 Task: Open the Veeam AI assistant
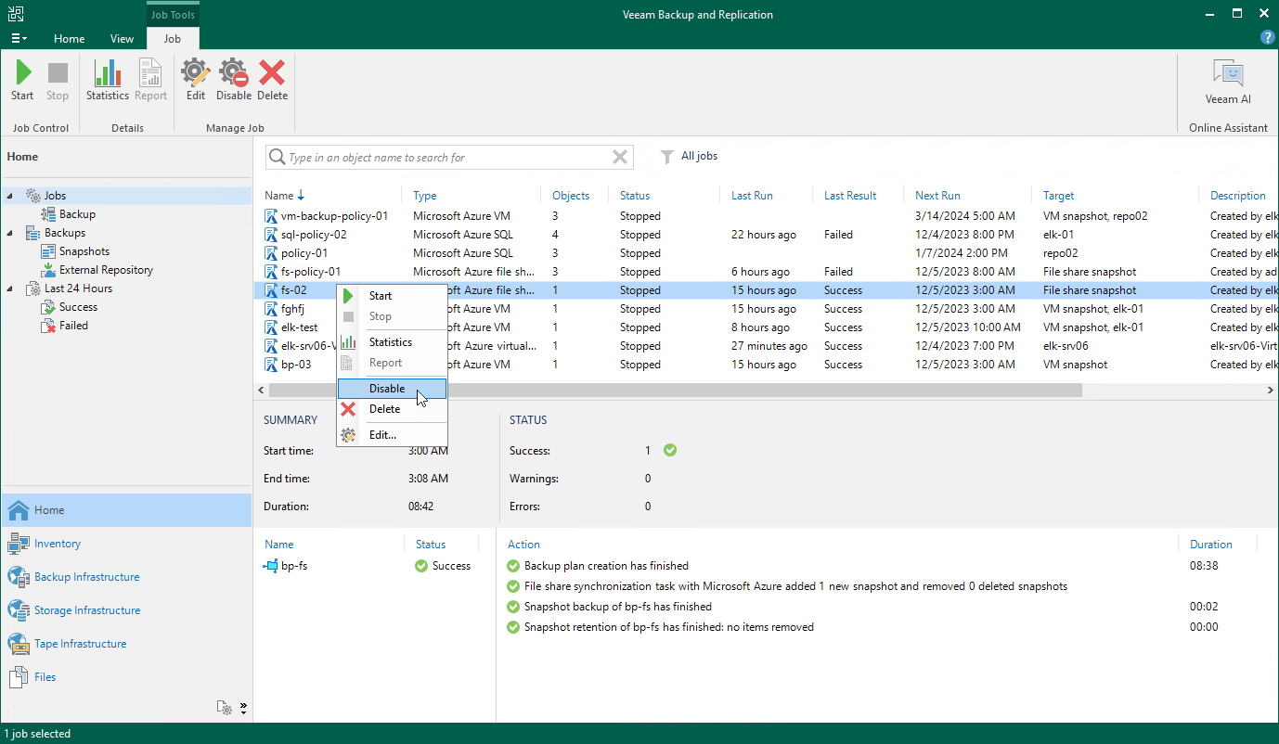click(1228, 83)
